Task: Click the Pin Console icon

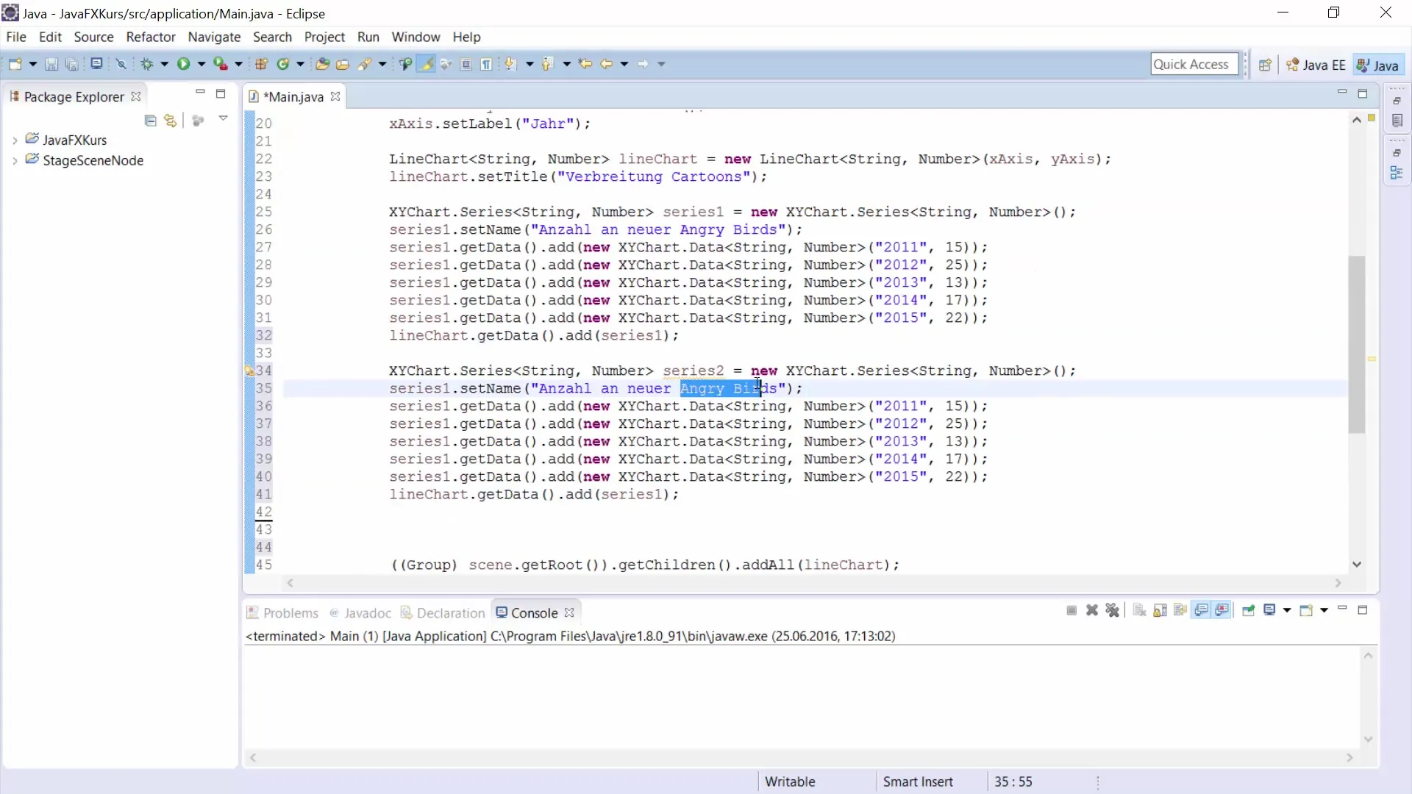Action: 1248,610
